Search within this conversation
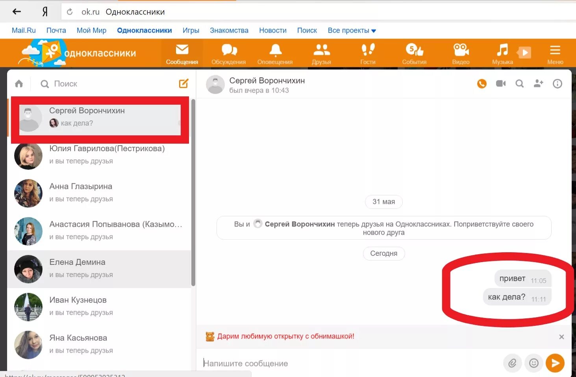 tap(520, 83)
